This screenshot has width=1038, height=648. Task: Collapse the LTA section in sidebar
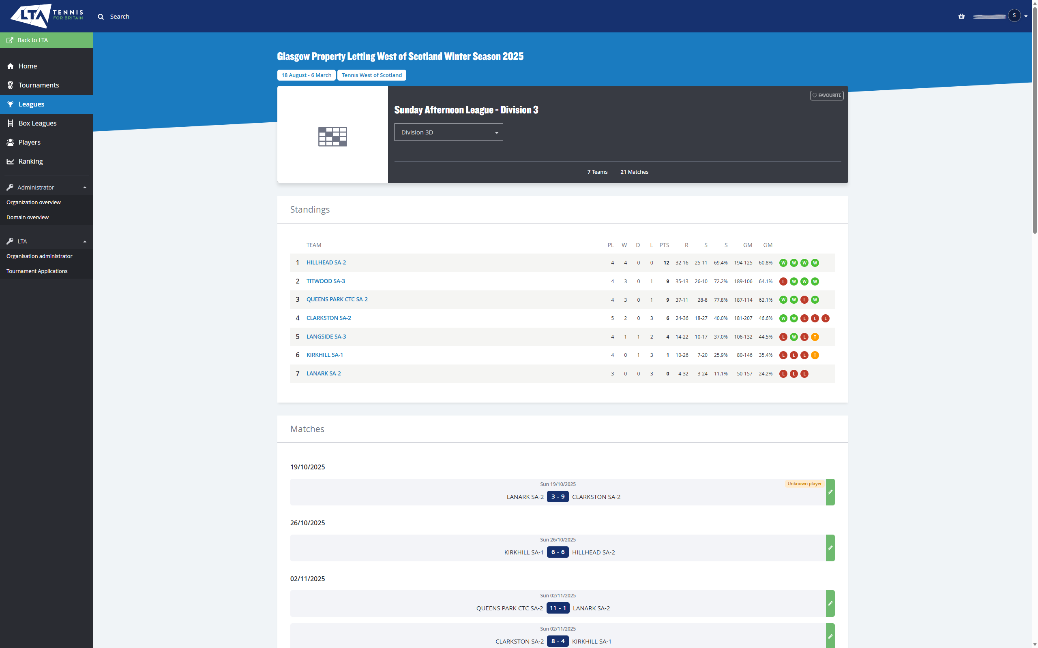[x=84, y=241]
